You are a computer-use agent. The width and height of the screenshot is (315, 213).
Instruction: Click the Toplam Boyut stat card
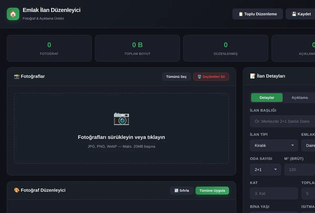click(x=137, y=48)
